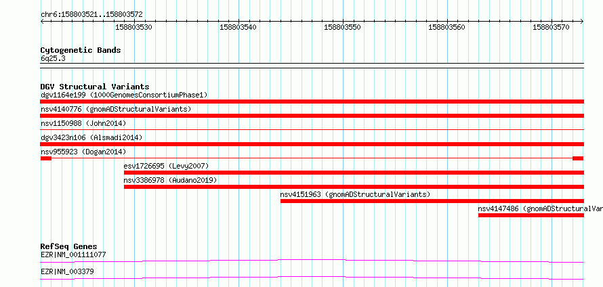
Task: Open variant nsv4147486 label
Action: point(540,208)
